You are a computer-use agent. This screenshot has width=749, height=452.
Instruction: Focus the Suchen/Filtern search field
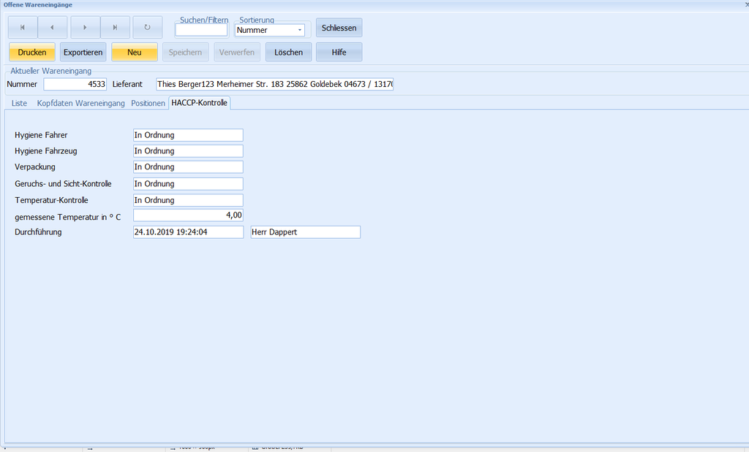pyautogui.click(x=201, y=31)
